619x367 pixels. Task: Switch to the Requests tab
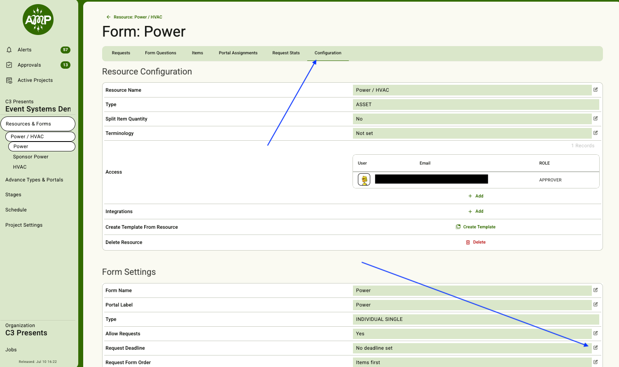point(121,53)
